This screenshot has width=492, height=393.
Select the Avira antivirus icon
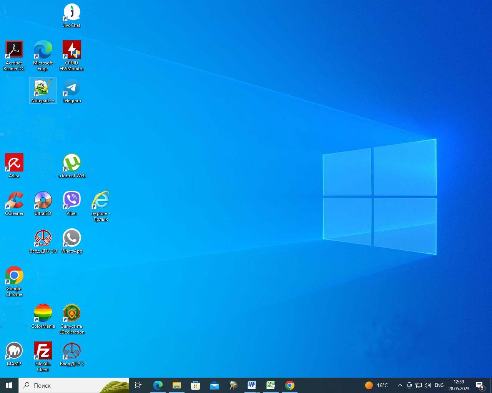14,163
